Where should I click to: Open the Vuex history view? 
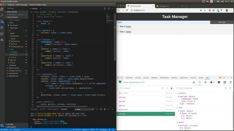200,82
